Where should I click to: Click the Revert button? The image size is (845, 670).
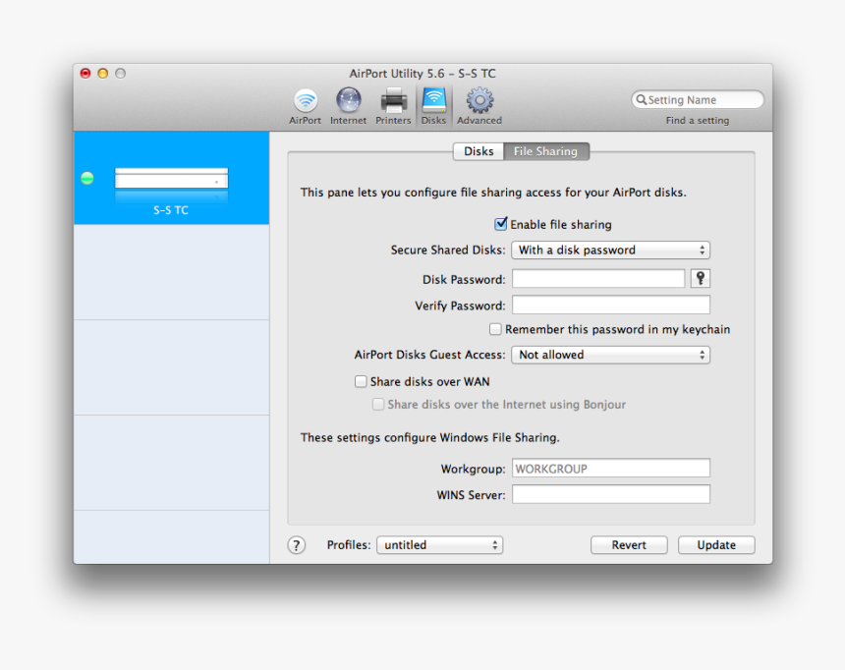click(629, 545)
